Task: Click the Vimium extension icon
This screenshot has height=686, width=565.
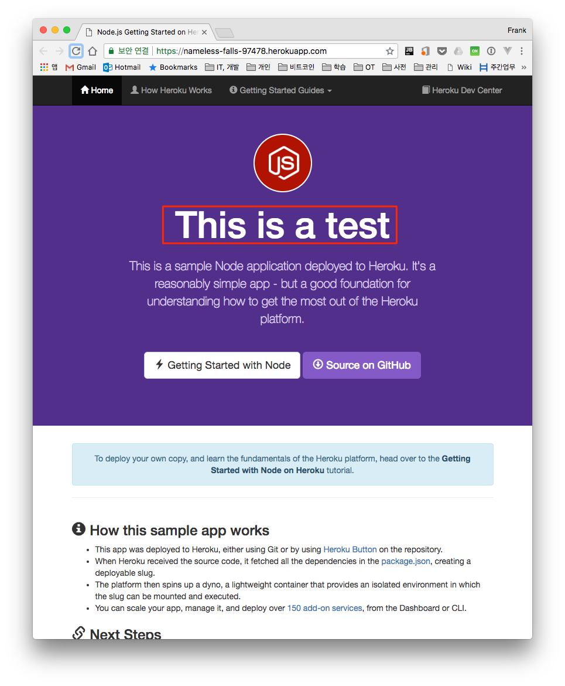Action: point(508,51)
